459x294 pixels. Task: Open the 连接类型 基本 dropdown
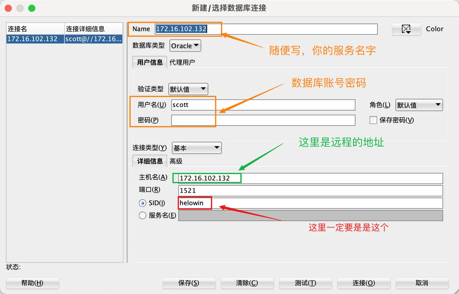click(x=197, y=148)
